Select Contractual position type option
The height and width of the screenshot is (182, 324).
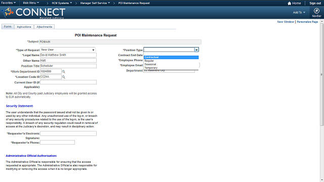[171, 57]
